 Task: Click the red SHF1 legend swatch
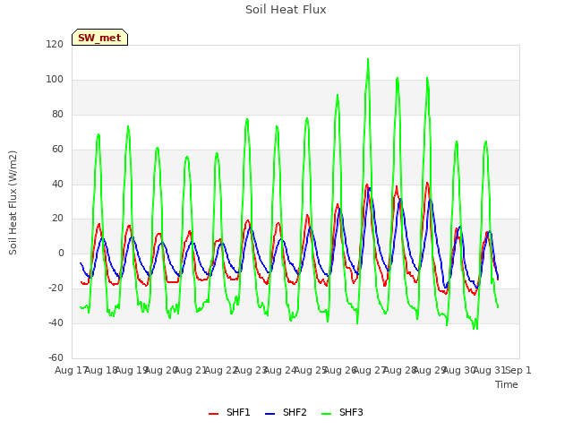pos(213,414)
